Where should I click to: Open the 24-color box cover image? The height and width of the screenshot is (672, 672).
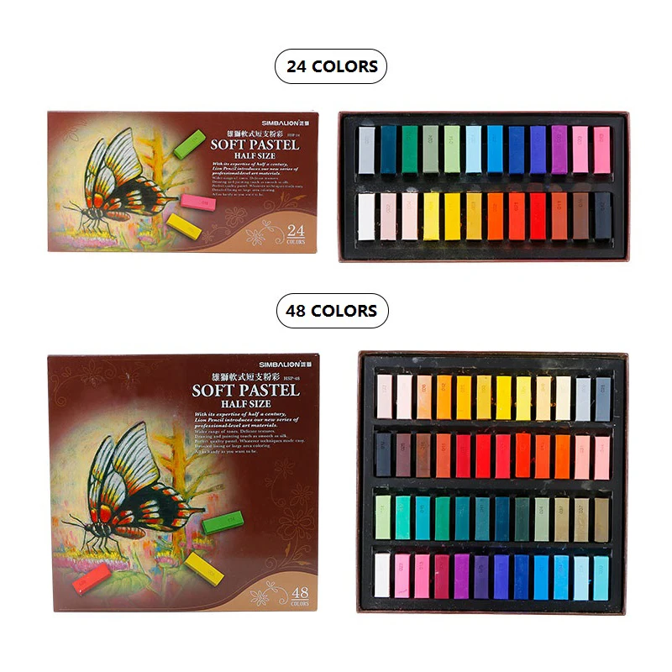click(183, 181)
